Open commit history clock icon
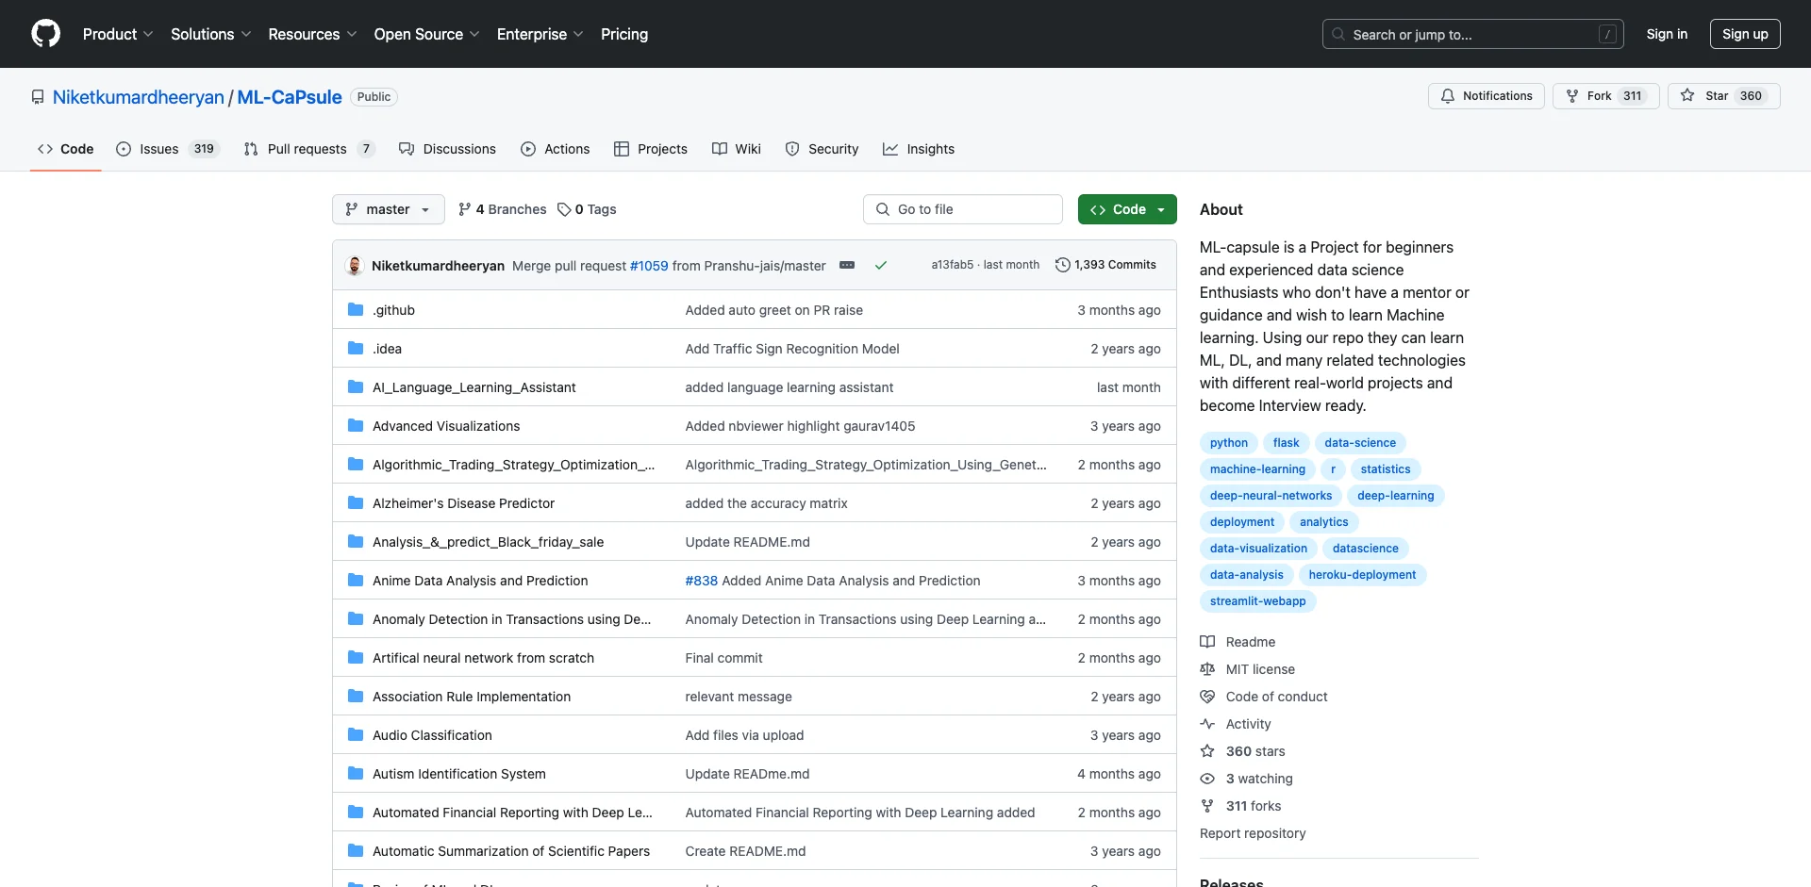1811x887 pixels. pos(1062,265)
